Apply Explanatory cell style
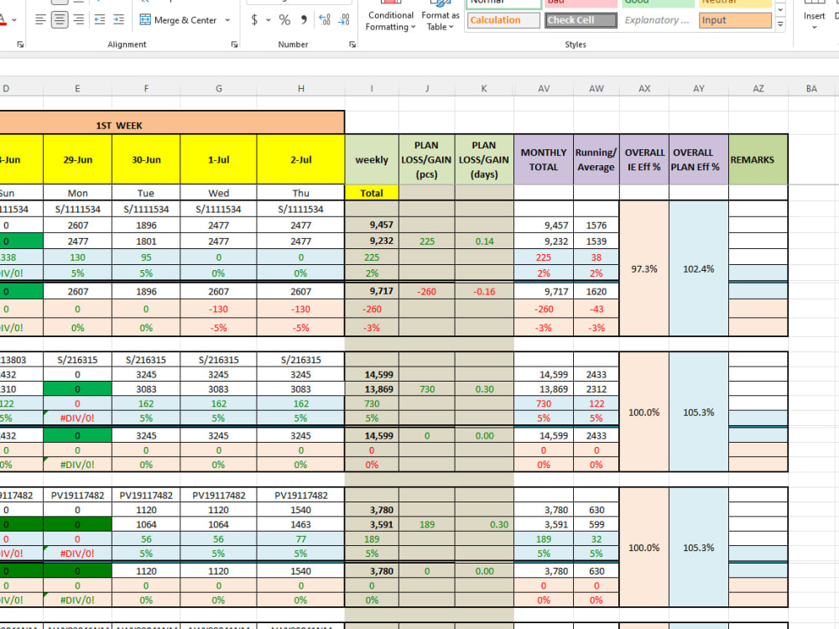The width and height of the screenshot is (839, 629). [x=658, y=20]
